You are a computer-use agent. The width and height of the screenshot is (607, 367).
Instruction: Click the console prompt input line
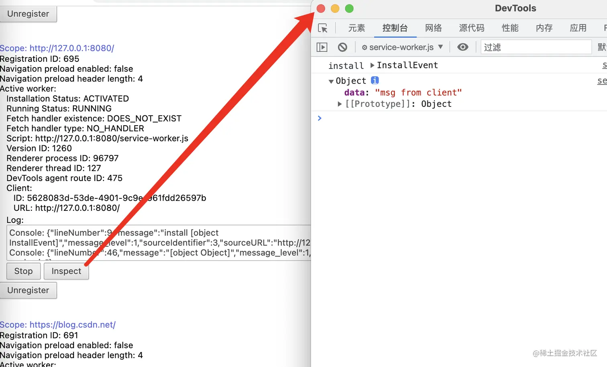pos(462,118)
